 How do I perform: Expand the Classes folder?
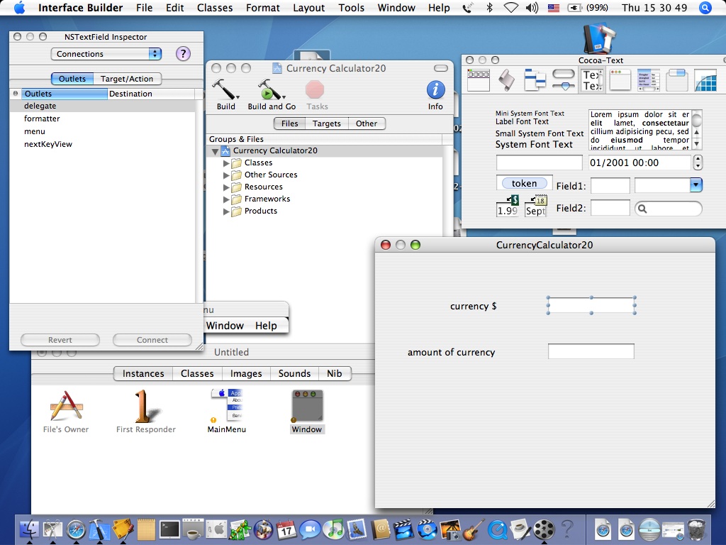point(226,163)
